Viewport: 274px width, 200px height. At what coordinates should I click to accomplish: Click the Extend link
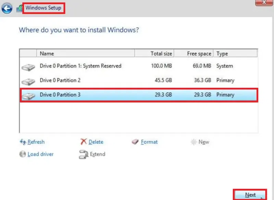pyautogui.click(x=98, y=154)
